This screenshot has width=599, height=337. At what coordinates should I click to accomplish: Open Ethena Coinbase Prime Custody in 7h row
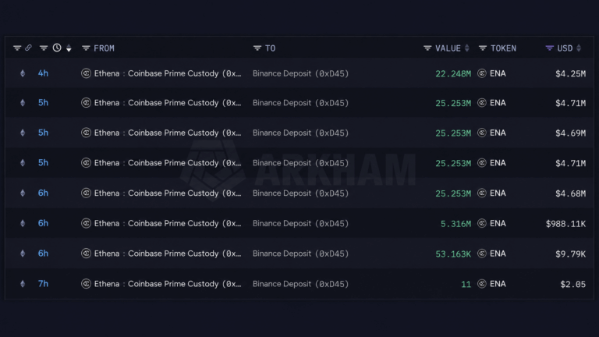[168, 284]
